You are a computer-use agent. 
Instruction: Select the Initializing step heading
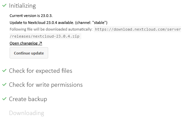click(x=23, y=6)
